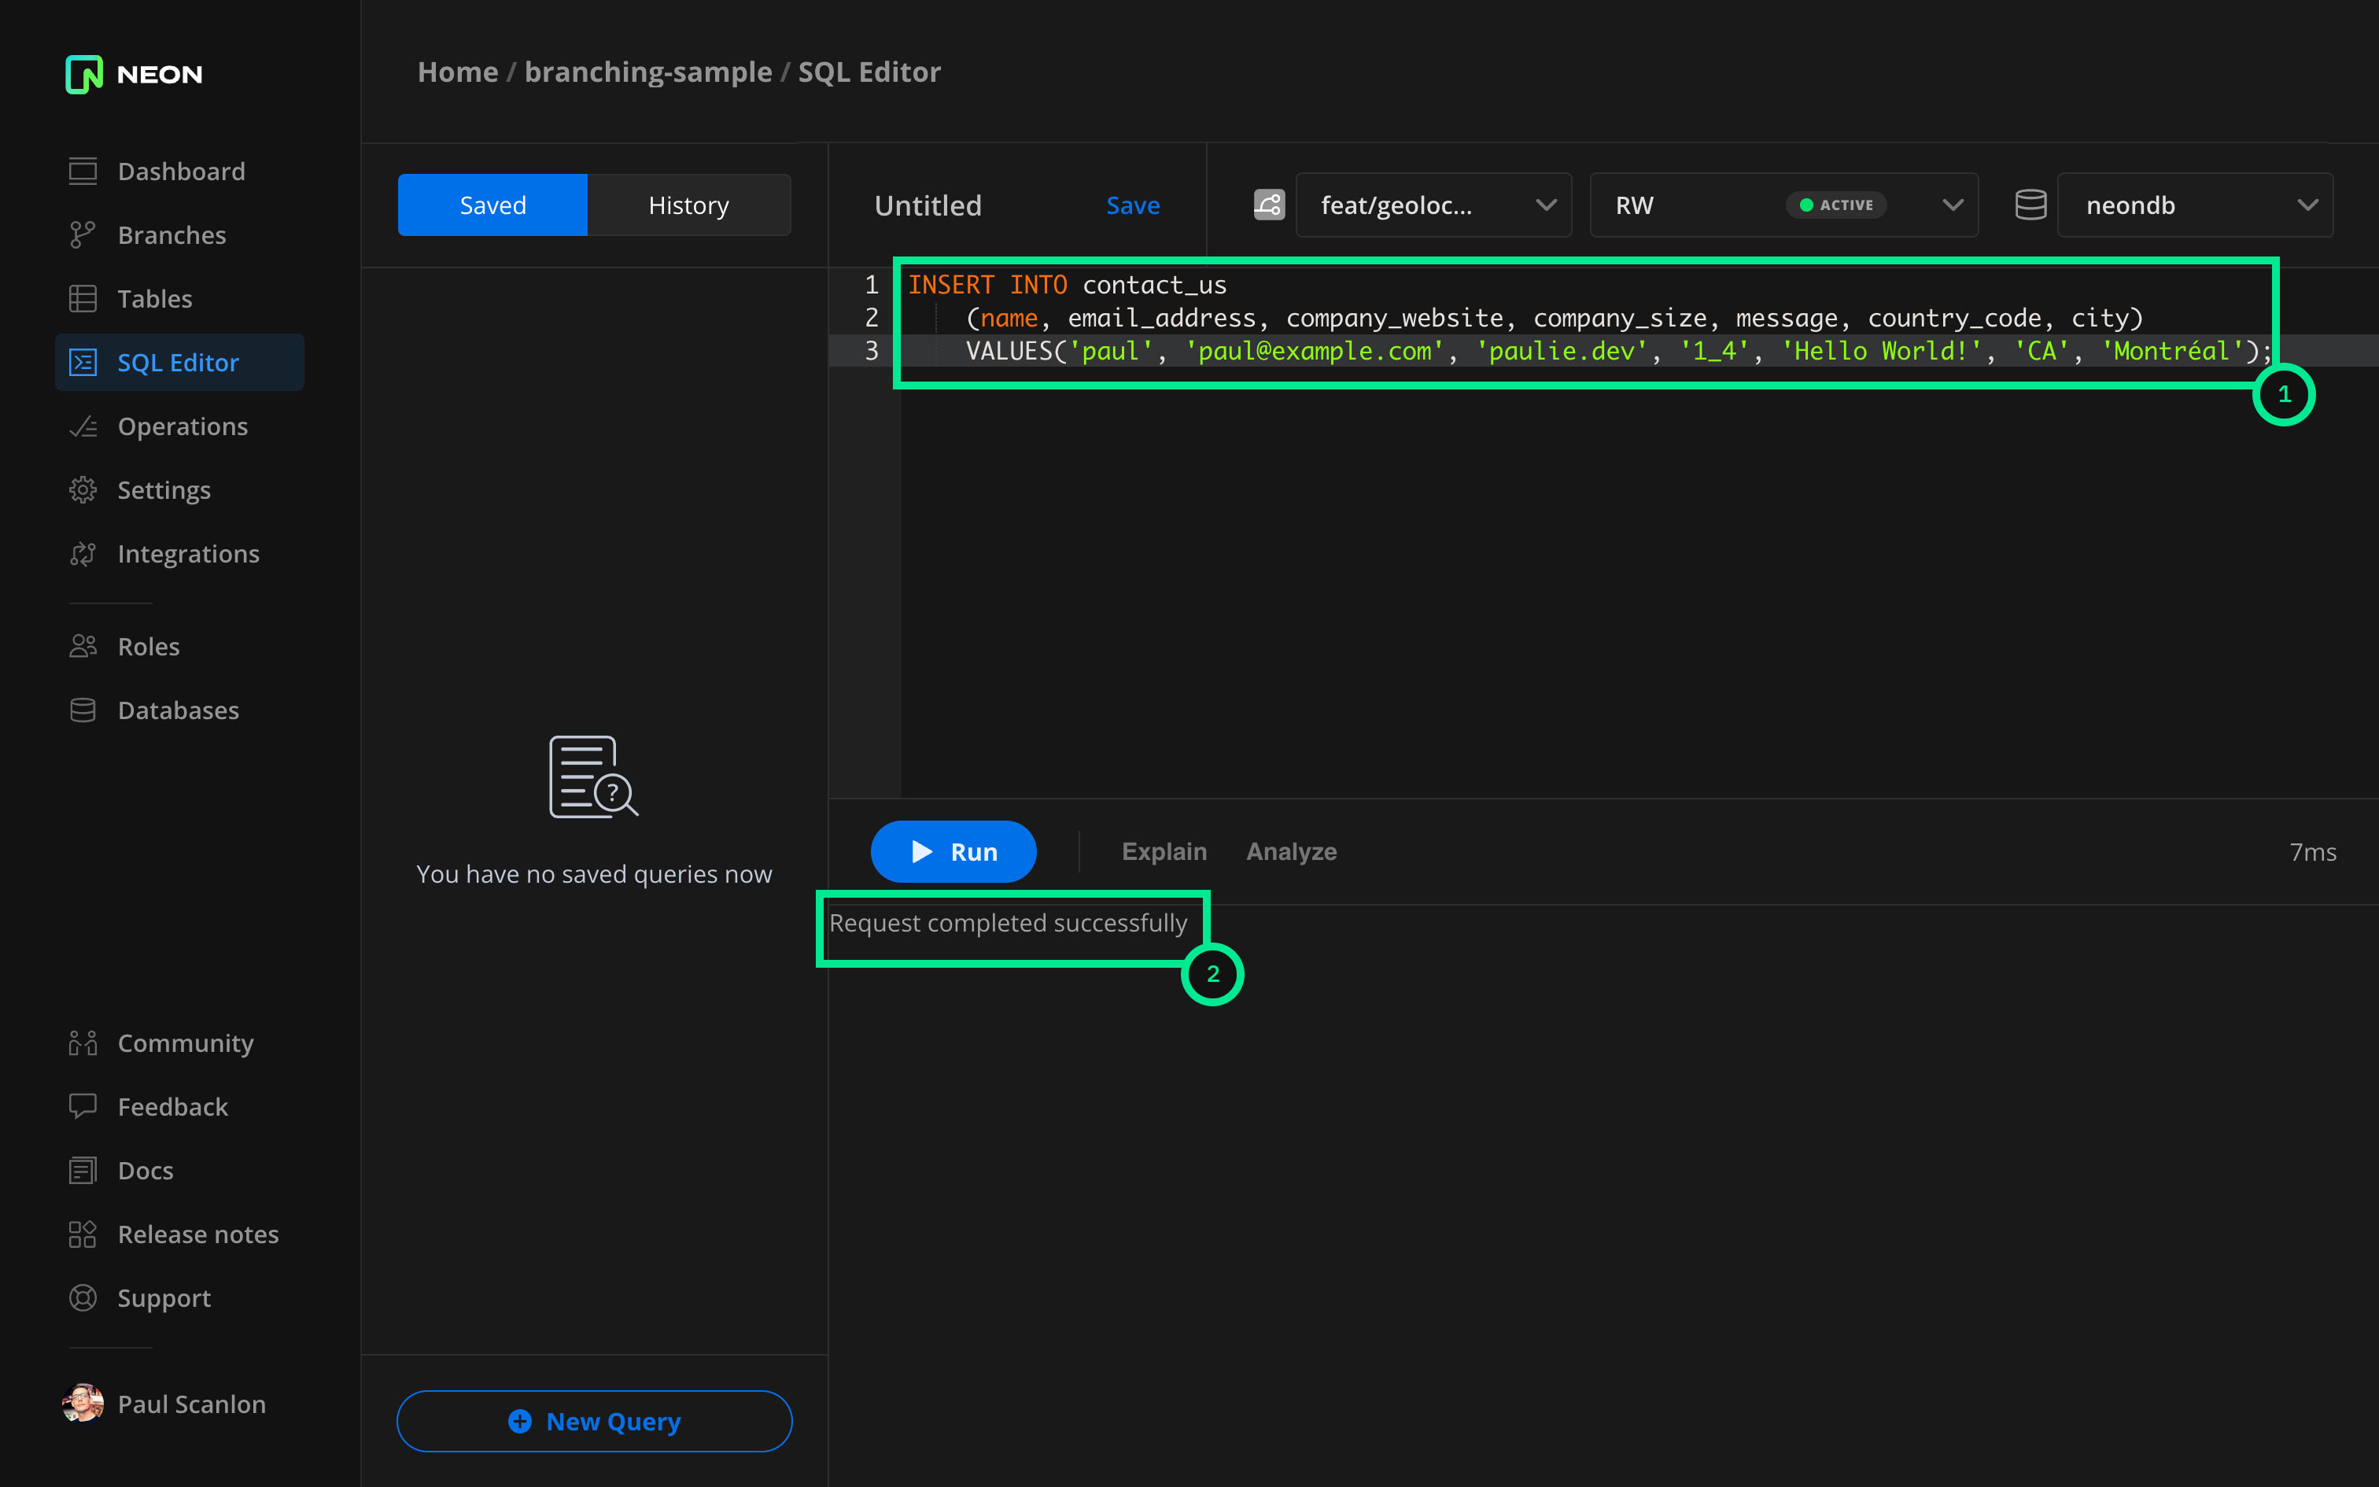Click the Support lifebuoy icon

(83, 1298)
